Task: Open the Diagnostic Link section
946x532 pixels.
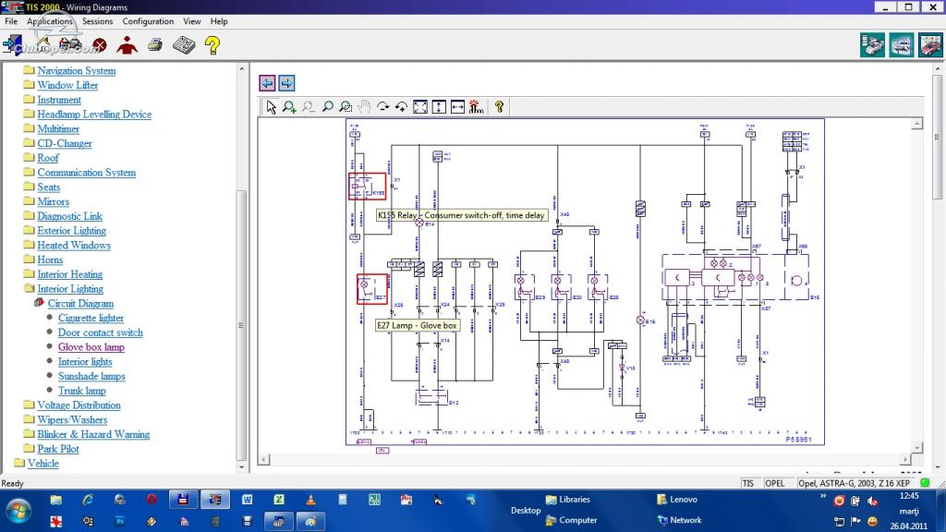Action: tap(69, 216)
